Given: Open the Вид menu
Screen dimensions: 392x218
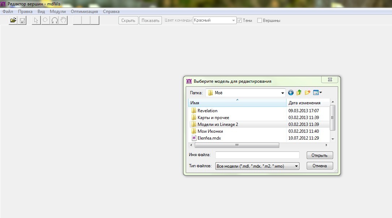Looking at the screenshot, I should [x=41, y=12].
